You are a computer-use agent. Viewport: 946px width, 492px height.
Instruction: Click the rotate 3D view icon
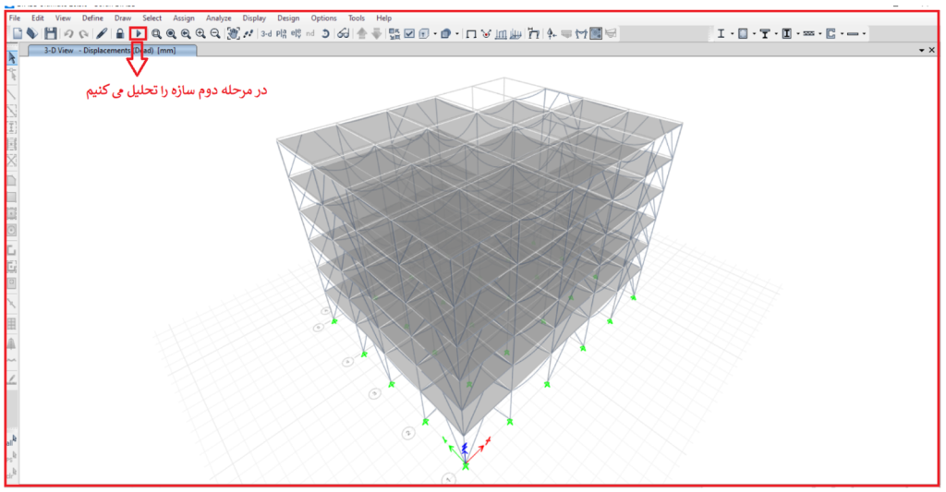point(325,34)
